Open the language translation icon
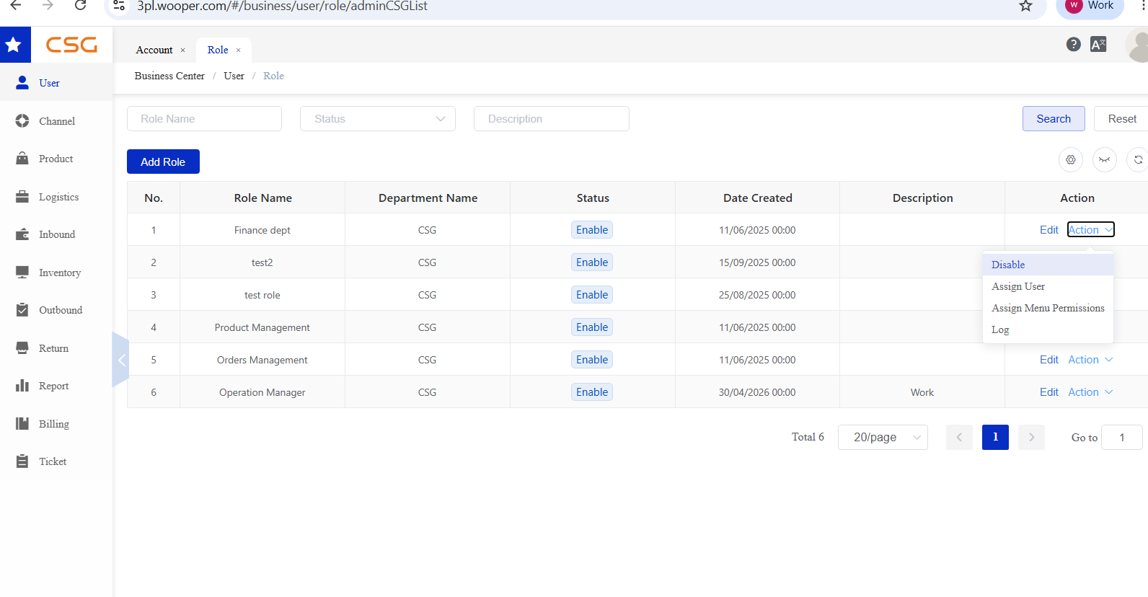 [1098, 45]
